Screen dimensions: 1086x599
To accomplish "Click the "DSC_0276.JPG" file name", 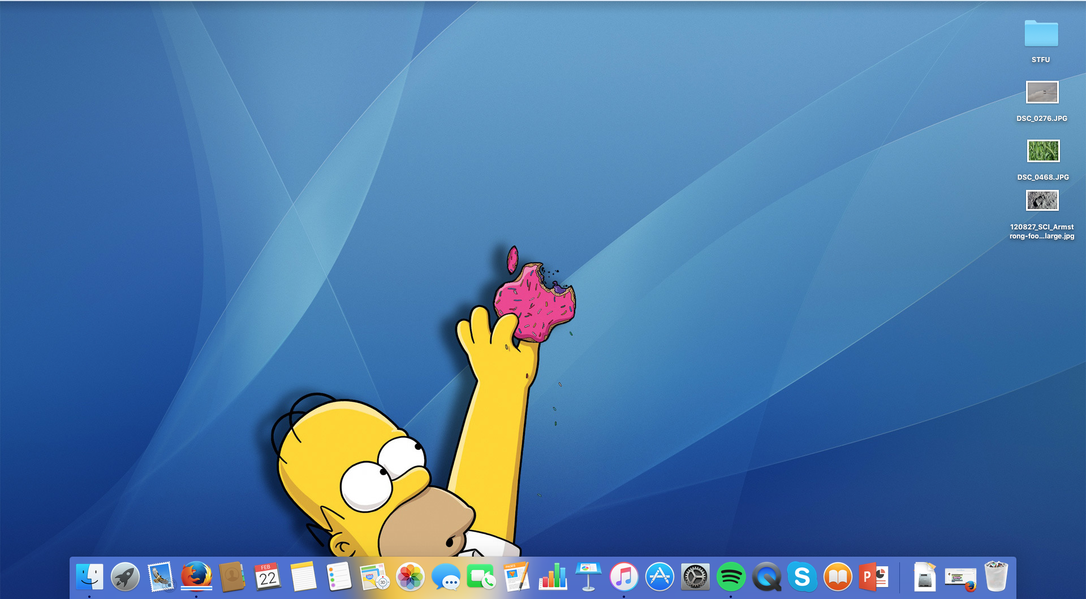I will [x=1042, y=119].
